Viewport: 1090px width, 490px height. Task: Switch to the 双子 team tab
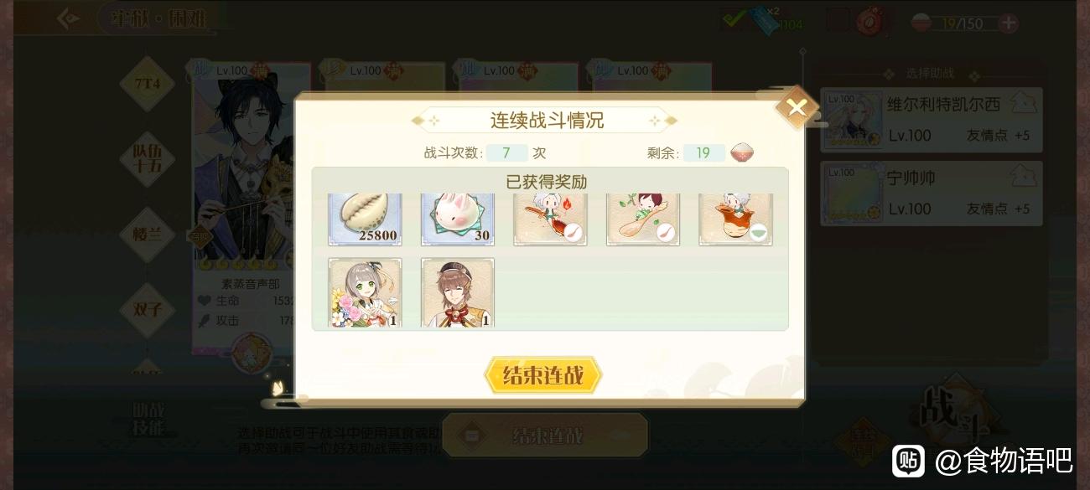click(x=147, y=308)
